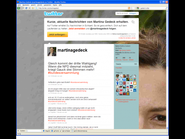Click the Jetzt anfangen button
The image size is (185, 139).
click(x=57, y=34)
